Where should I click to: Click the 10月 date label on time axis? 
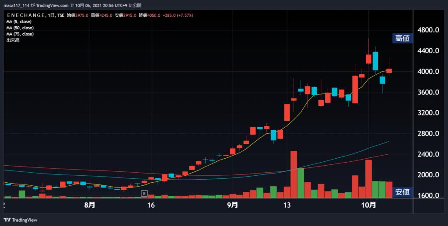tap(368, 205)
